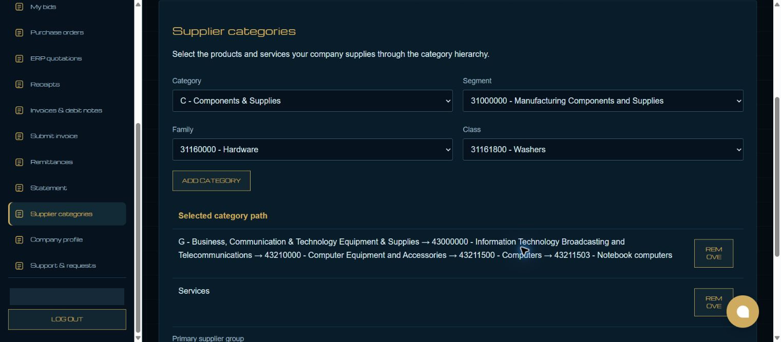The image size is (781, 342).
Task: Click the sidebar scrollbar up arrow
Action: [x=138, y=4]
